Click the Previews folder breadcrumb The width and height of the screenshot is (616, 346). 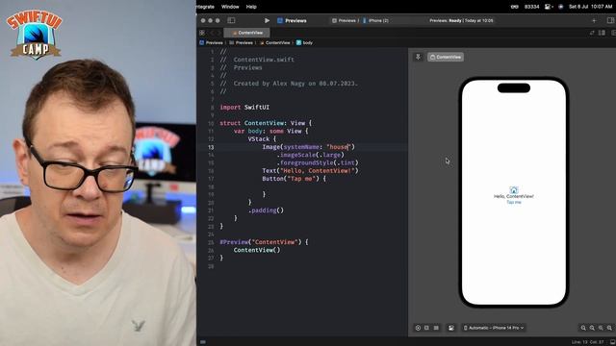pos(241,42)
